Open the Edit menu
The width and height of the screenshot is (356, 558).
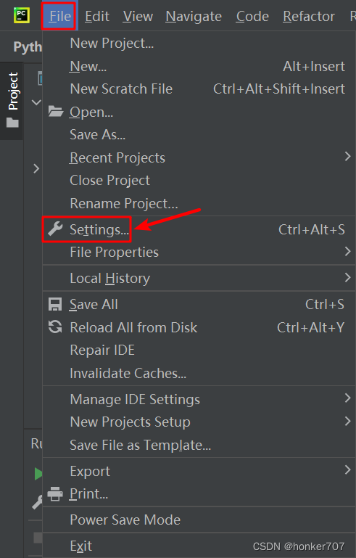click(x=96, y=16)
